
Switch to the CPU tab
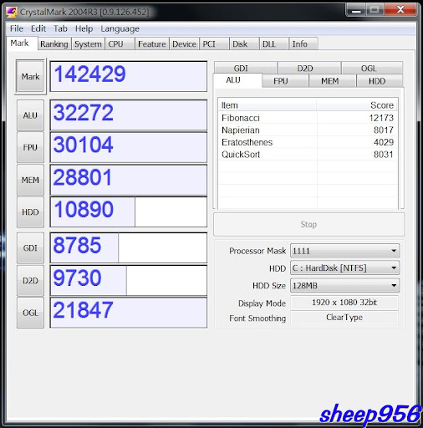point(120,44)
